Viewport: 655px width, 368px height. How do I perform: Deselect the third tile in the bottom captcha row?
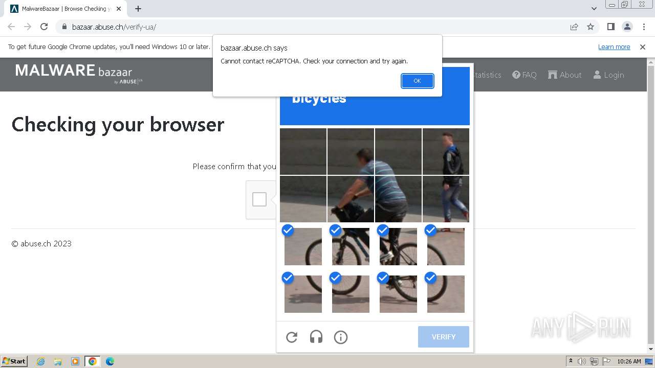pos(398,294)
